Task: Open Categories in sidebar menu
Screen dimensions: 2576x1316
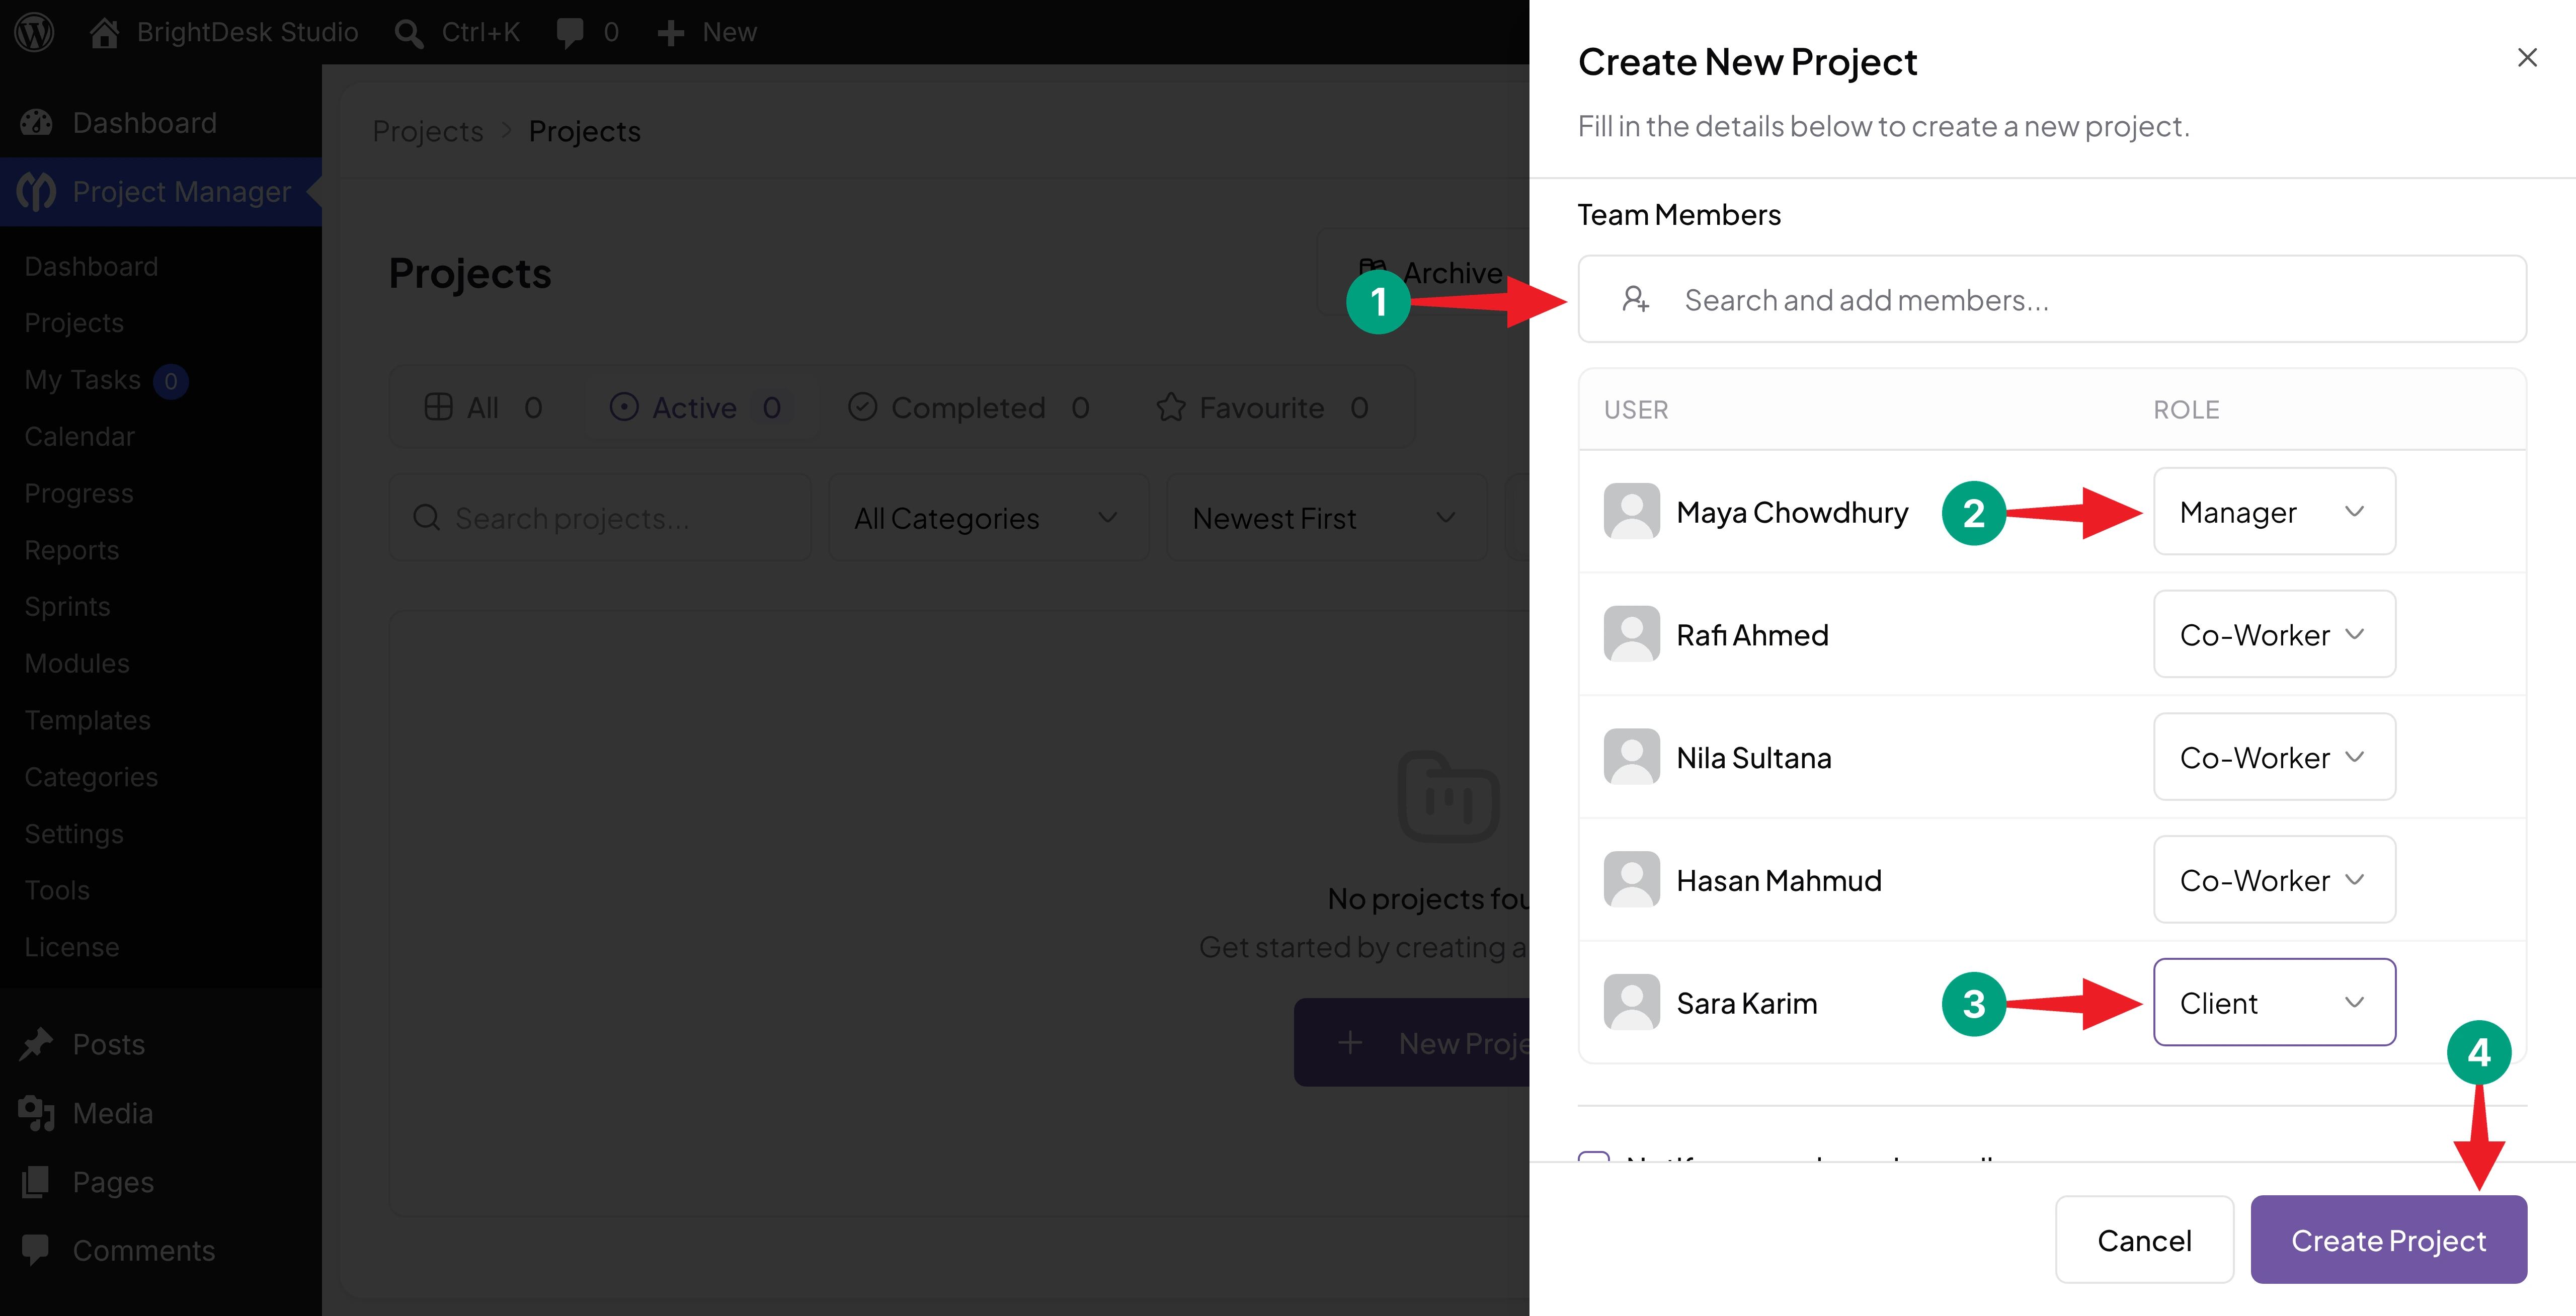Action: (x=91, y=777)
